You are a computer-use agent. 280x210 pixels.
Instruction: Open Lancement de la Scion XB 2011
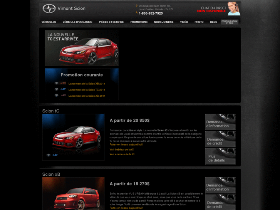tap(87, 84)
